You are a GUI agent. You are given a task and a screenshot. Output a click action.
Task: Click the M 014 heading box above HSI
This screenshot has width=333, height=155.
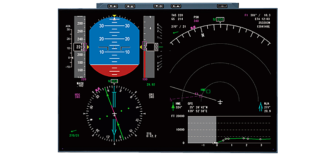pos(113,81)
